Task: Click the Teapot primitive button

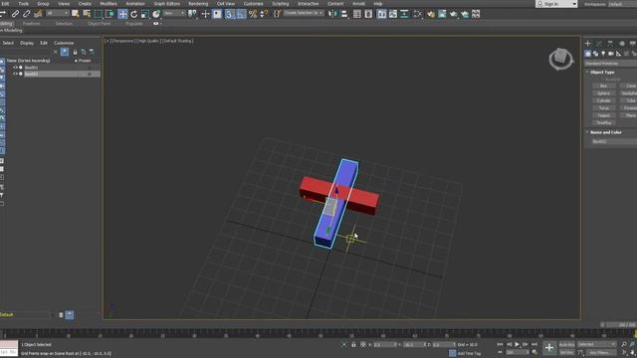Action: (x=604, y=115)
